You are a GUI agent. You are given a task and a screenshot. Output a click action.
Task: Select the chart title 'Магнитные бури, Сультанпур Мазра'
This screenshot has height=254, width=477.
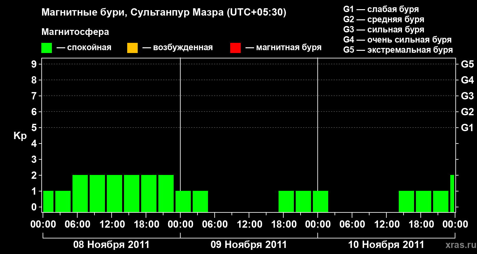(133, 13)
